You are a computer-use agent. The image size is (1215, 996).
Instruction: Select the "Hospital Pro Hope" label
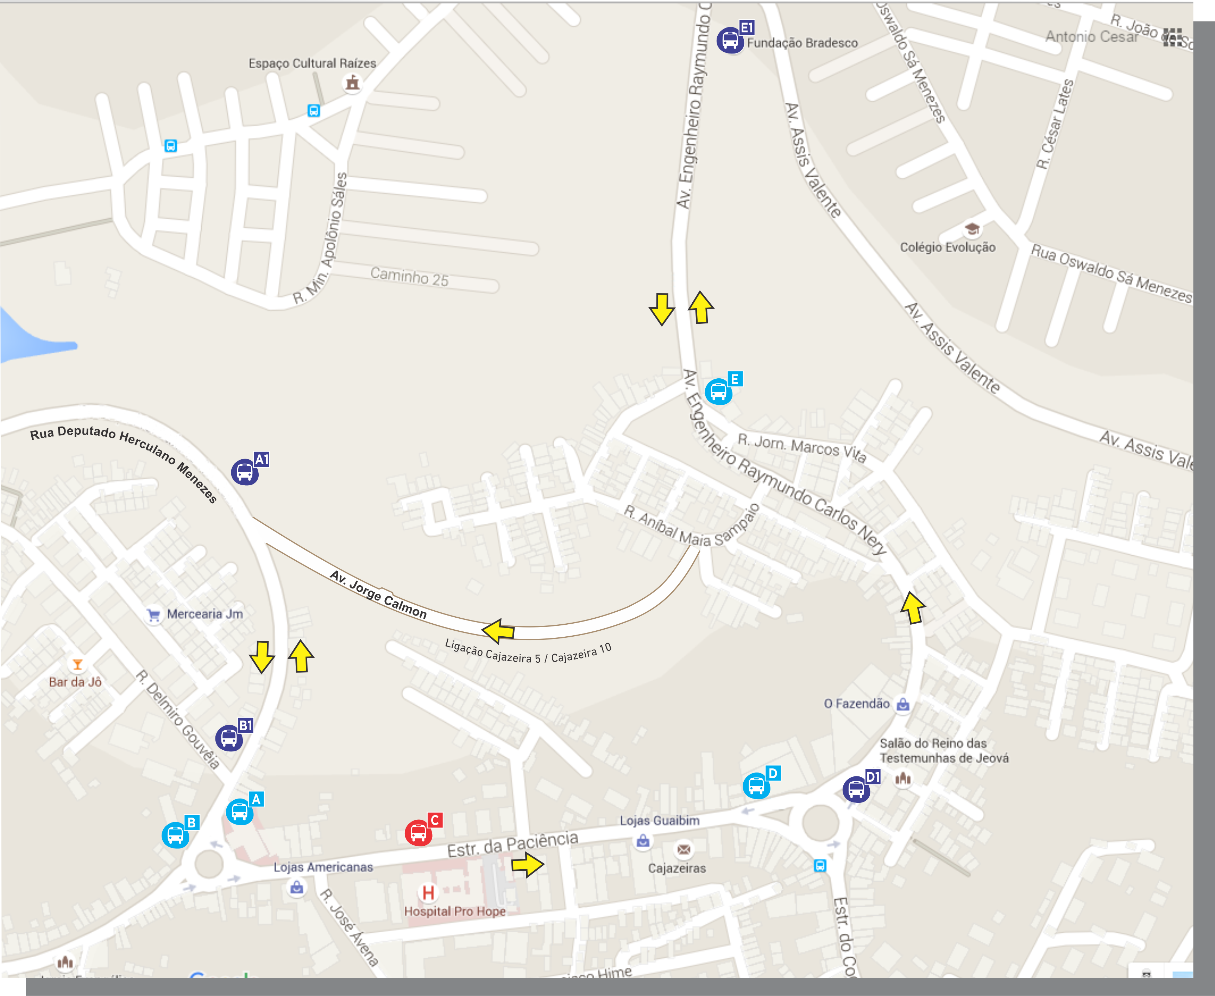pyautogui.click(x=455, y=912)
